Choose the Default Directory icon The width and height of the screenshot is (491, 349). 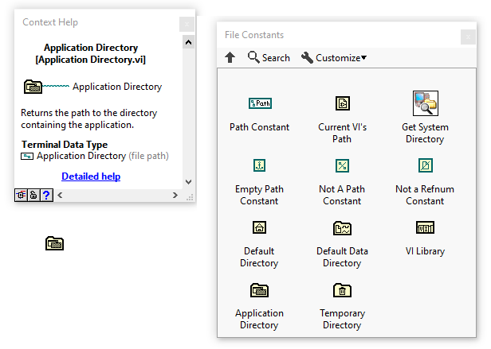[x=259, y=227]
